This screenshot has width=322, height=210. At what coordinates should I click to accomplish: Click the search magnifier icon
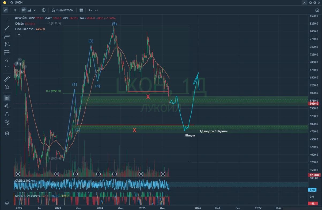(12, 3)
